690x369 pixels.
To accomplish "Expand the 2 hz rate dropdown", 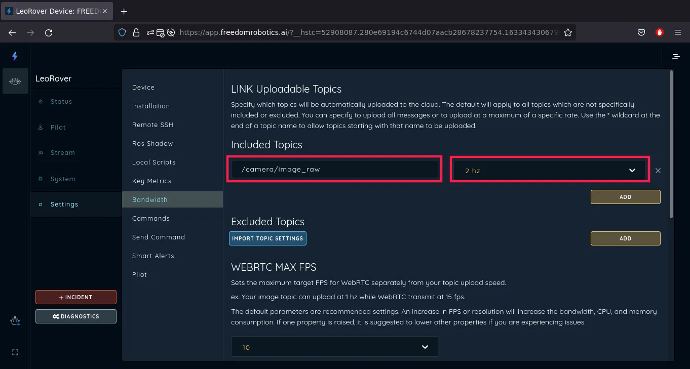I will [549, 171].
